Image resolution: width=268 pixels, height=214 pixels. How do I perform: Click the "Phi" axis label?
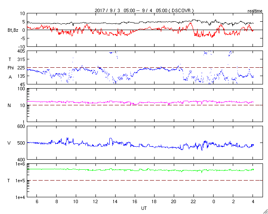pos(10,68)
